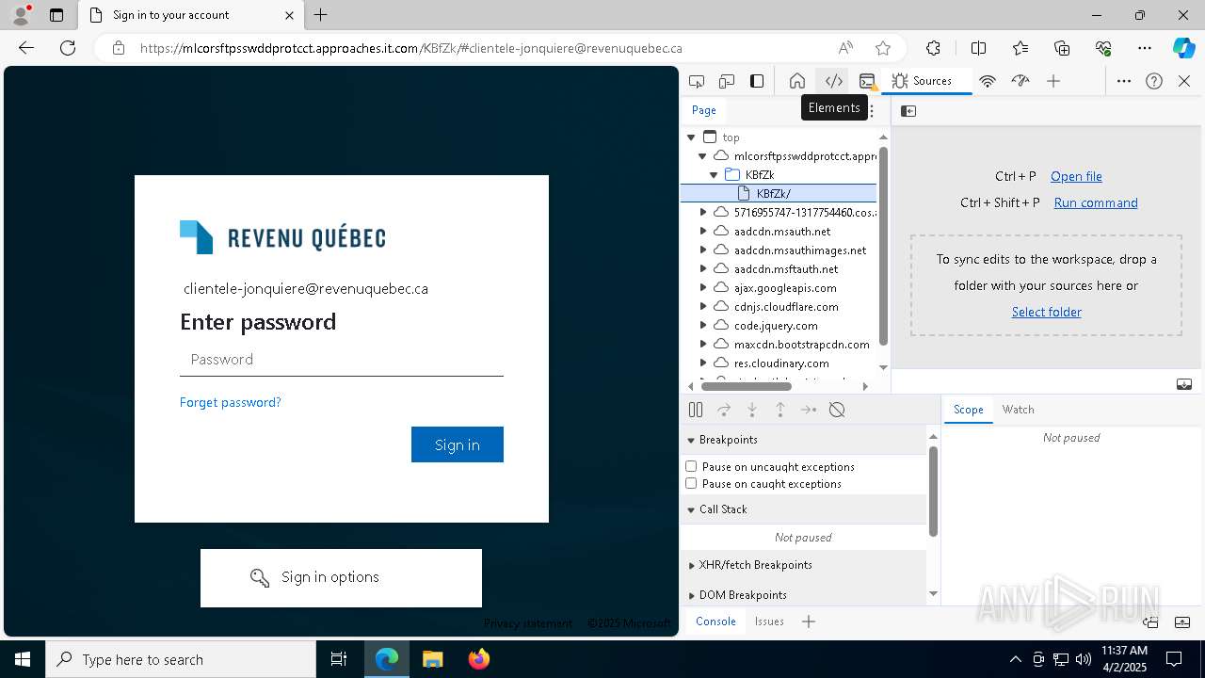
Task: Select code.jquery.com in source tree
Action: tap(776, 326)
